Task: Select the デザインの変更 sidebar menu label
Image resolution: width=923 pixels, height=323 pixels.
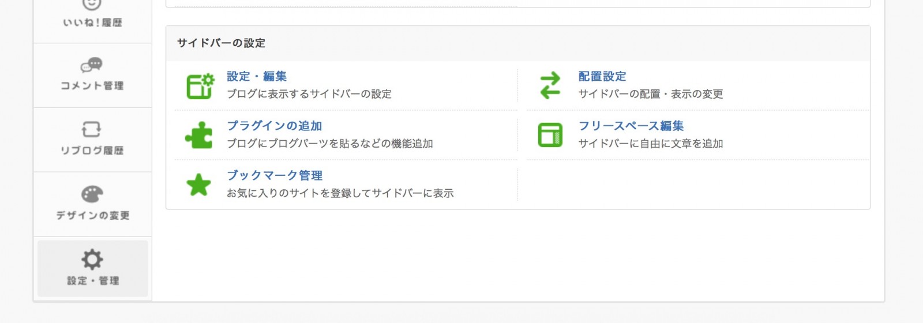Action: [92, 215]
